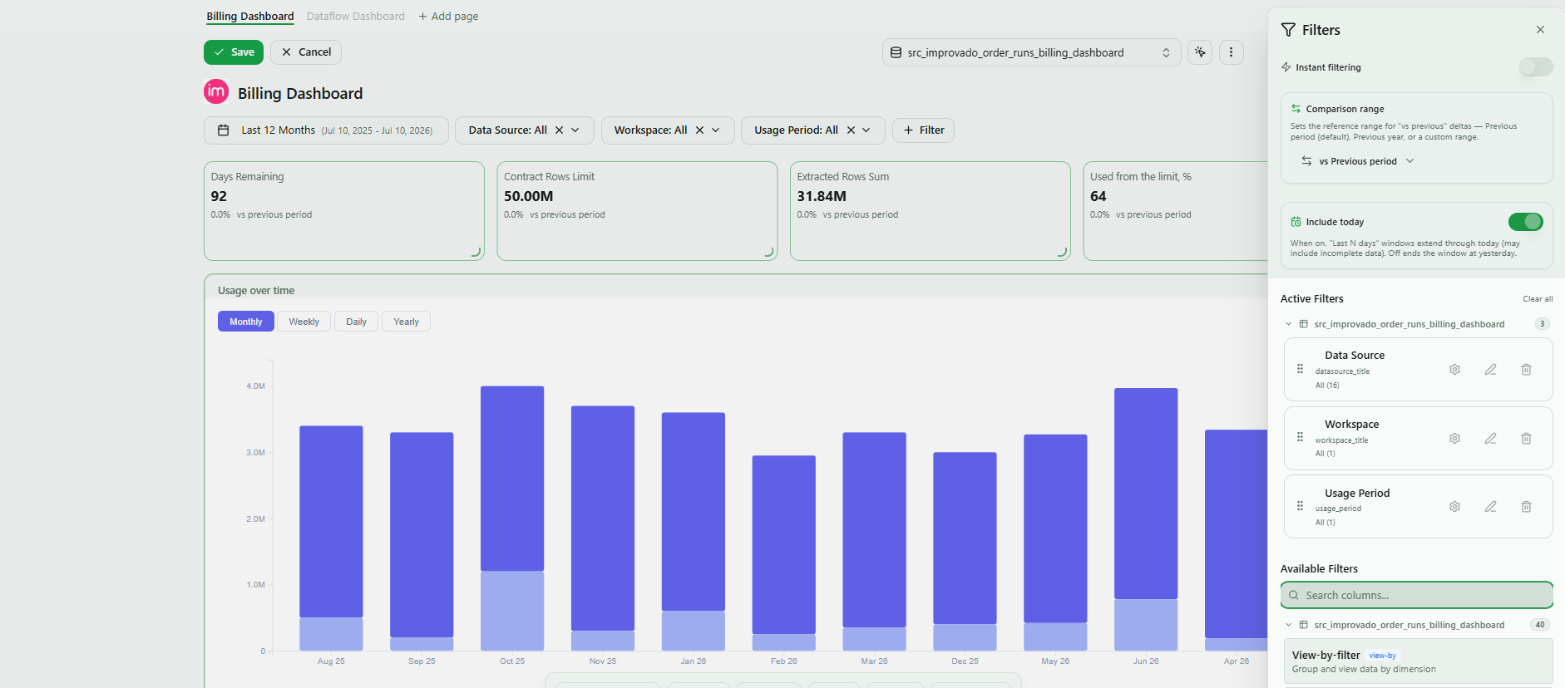Viewport: 1565px width, 688px height.
Task: Click the pink Improvado logo icon
Action: [216, 91]
